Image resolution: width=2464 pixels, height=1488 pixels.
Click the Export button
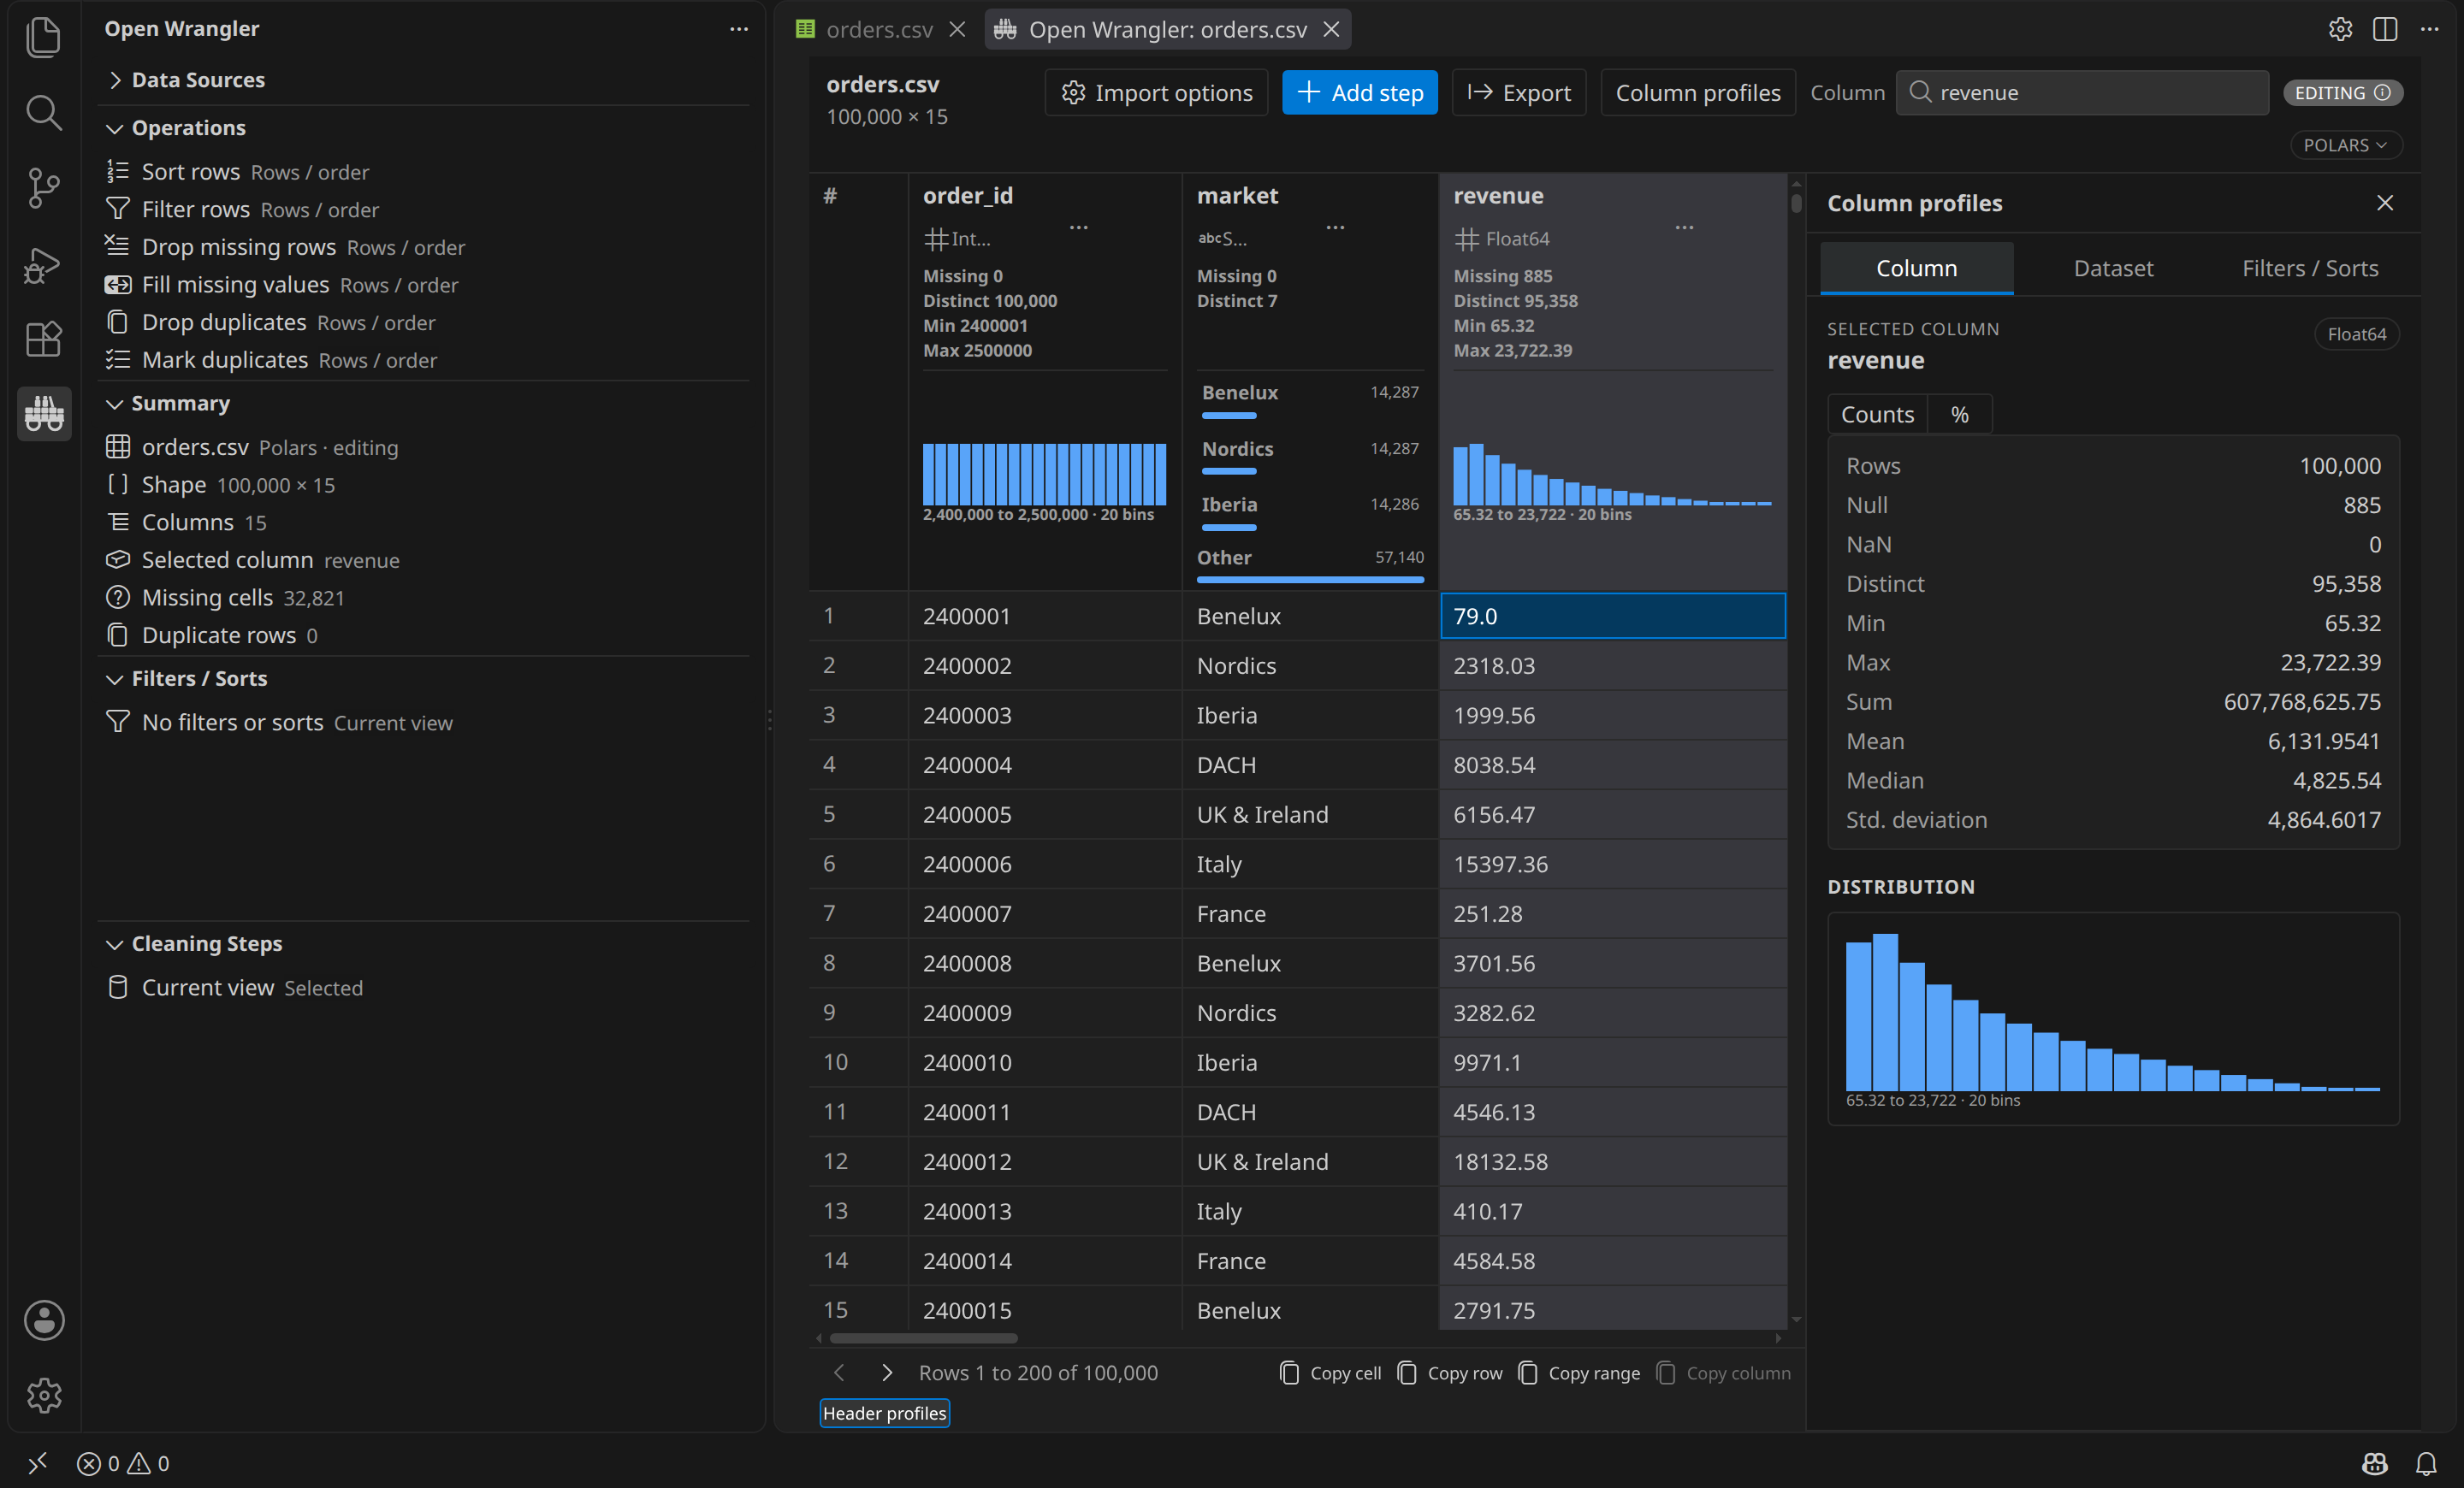coord(1518,92)
